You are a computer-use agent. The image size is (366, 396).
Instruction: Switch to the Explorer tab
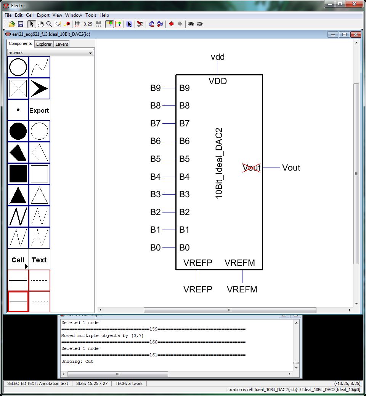tap(44, 44)
